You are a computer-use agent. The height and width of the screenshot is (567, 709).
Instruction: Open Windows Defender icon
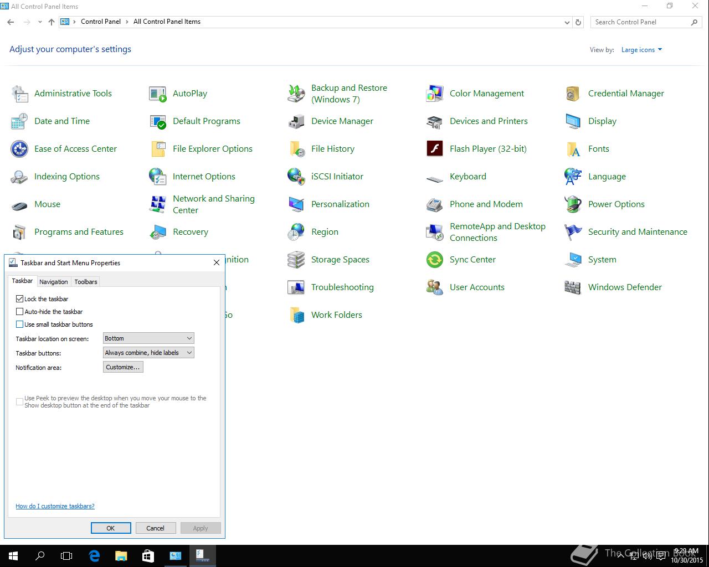click(573, 287)
